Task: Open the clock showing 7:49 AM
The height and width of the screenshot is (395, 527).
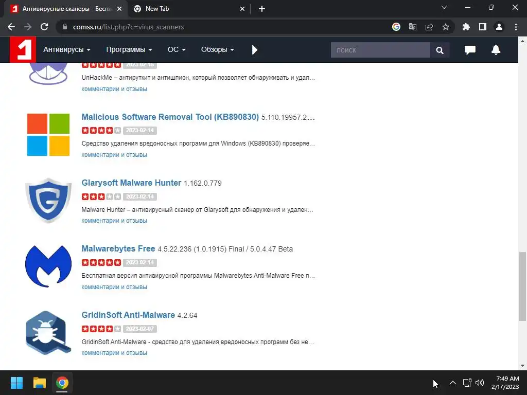Action: tap(505, 383)
